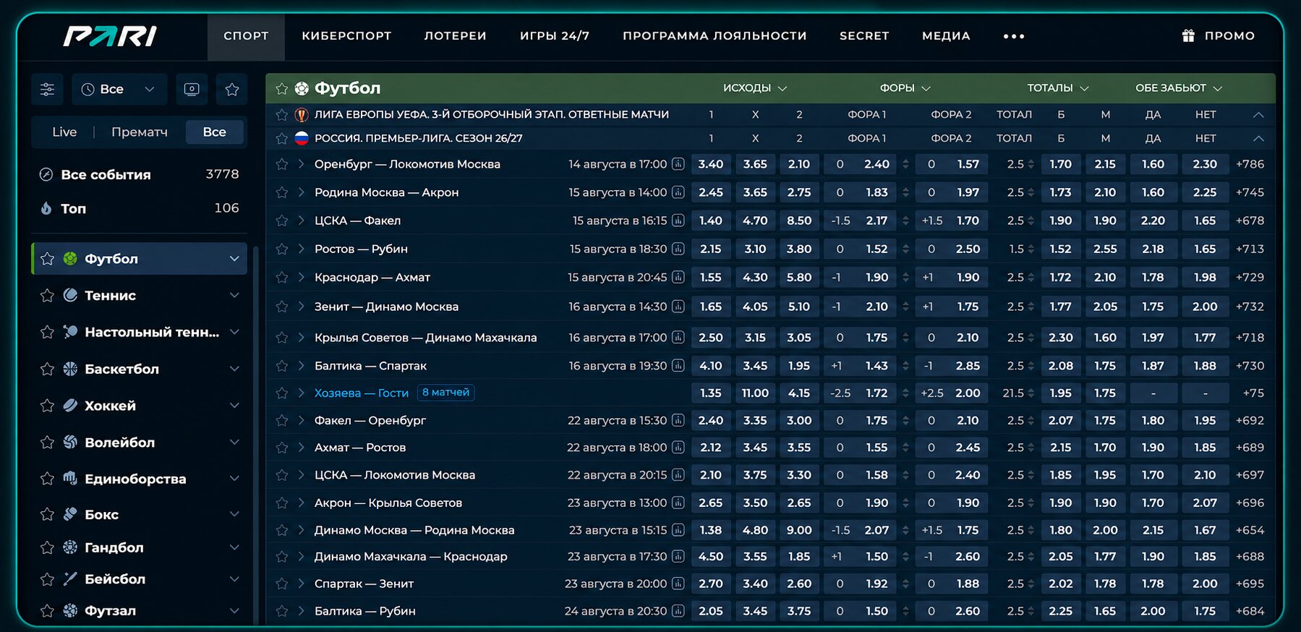Go to the Лотереи tab

pos(455,36)
